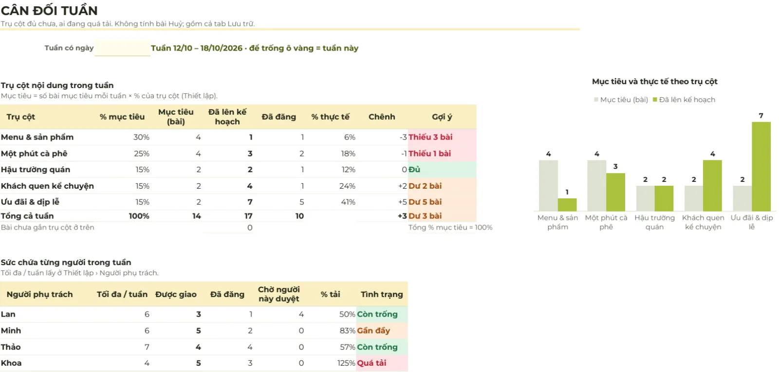Click the "Gợi ý" column header

442,117
